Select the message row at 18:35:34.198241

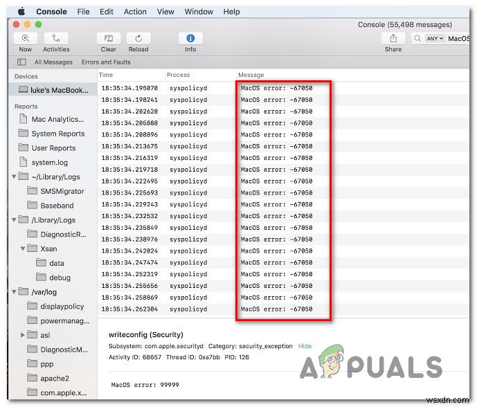(x=283, y=100)
